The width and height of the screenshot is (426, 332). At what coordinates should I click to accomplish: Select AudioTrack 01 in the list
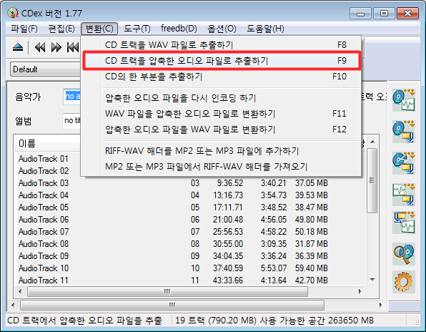[x=44, y=159]
